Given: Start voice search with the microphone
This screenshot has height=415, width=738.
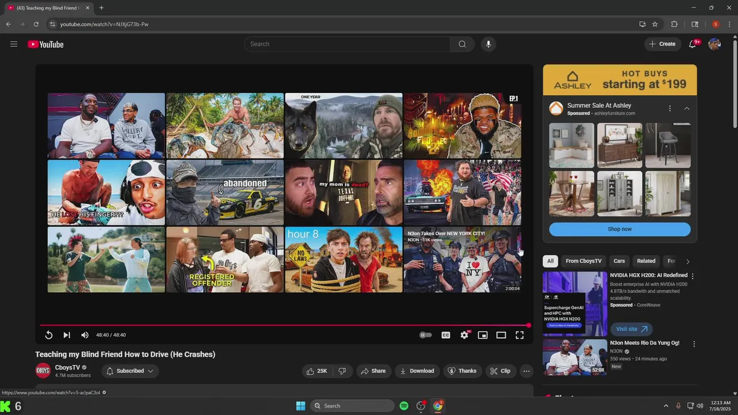Looking at the screenshot, I should click(488, 44).
